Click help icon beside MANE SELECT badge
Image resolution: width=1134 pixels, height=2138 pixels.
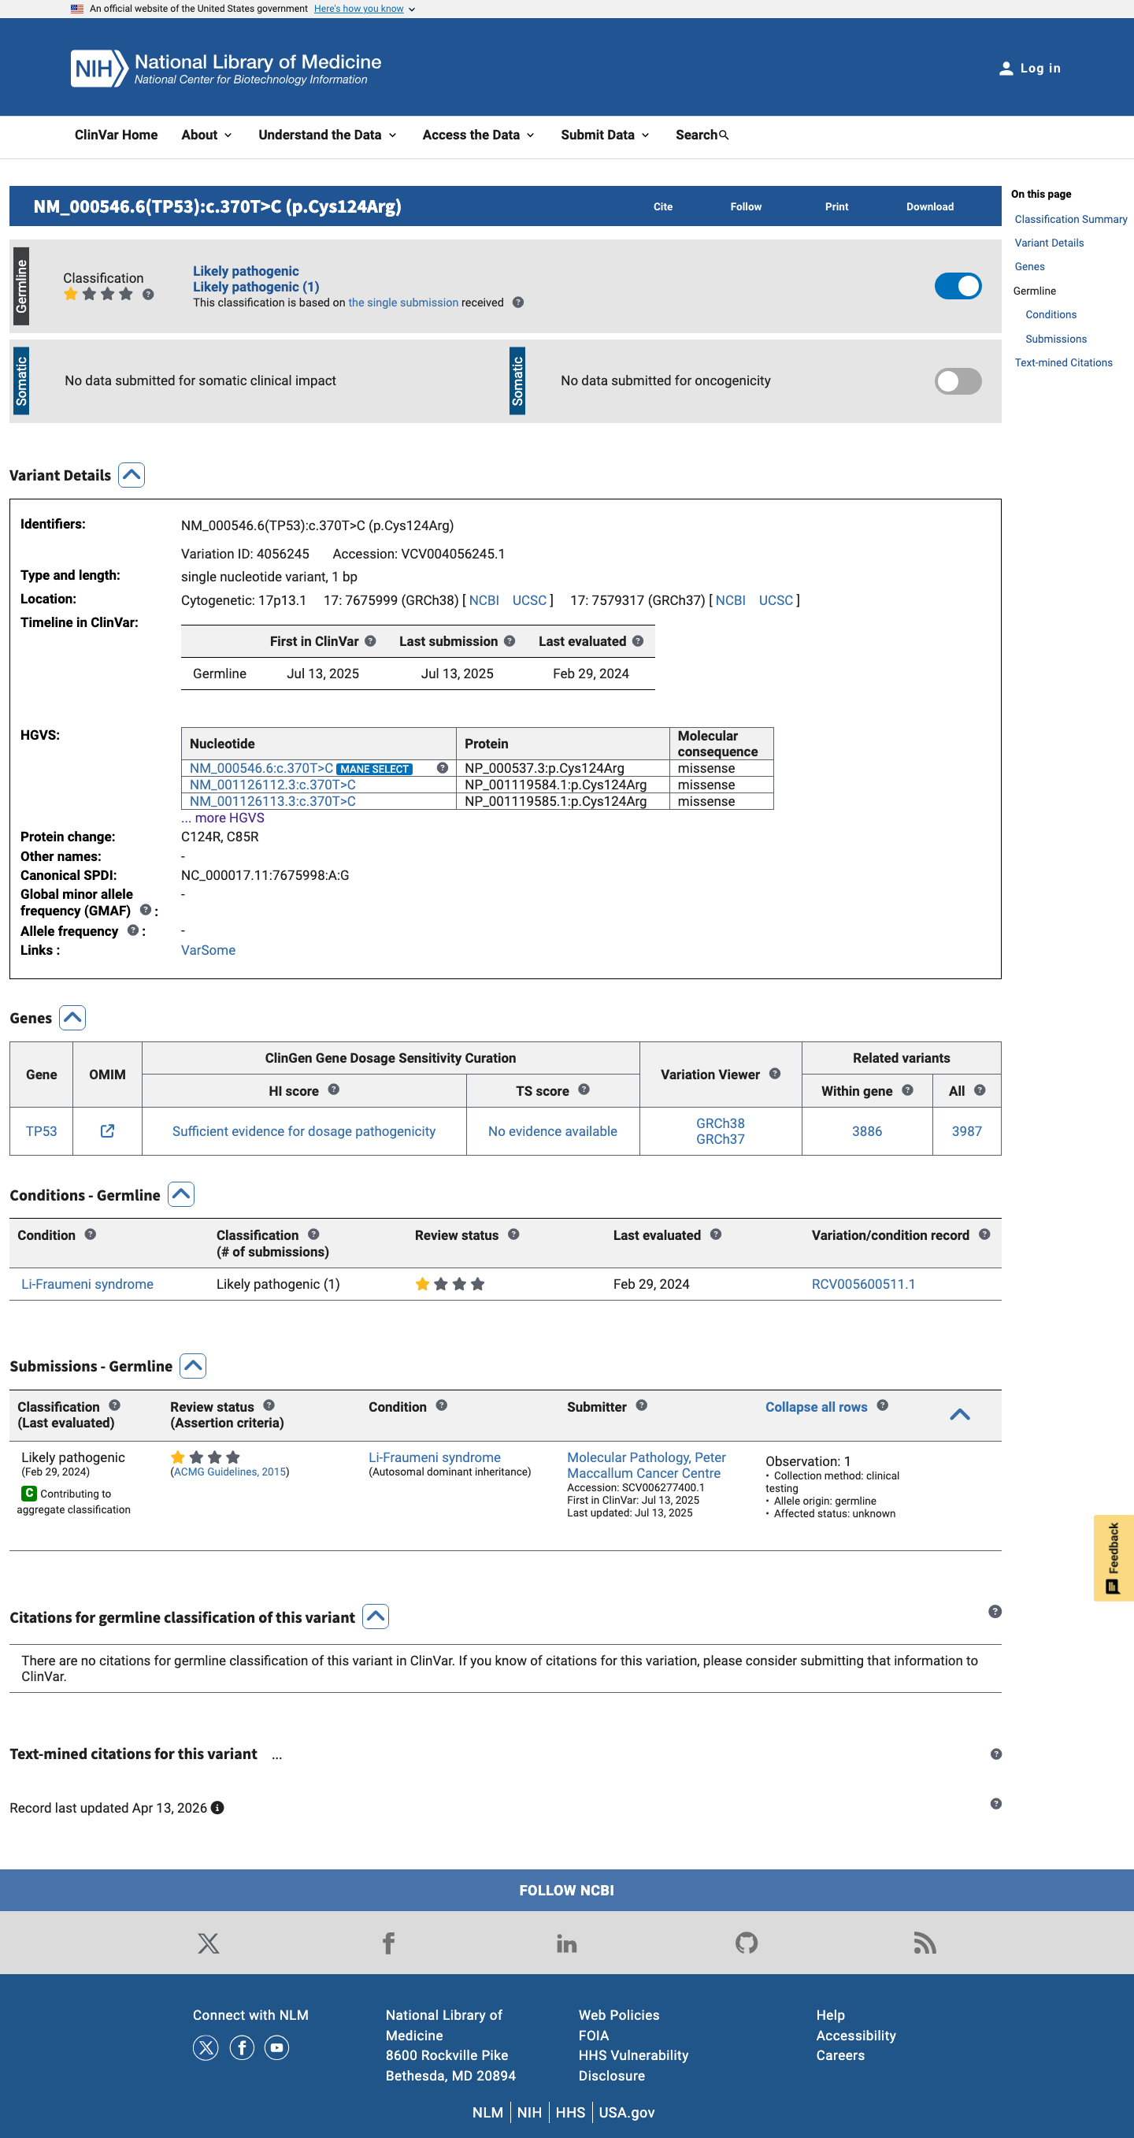442,768
